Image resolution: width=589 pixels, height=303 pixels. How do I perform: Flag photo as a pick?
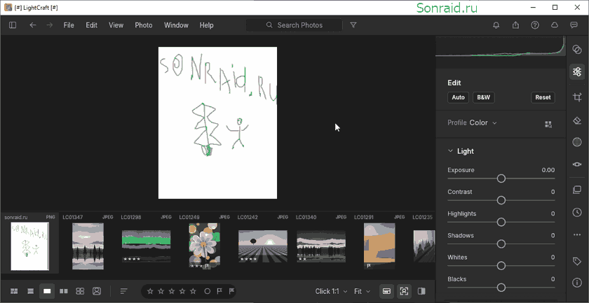coord(219,291)
